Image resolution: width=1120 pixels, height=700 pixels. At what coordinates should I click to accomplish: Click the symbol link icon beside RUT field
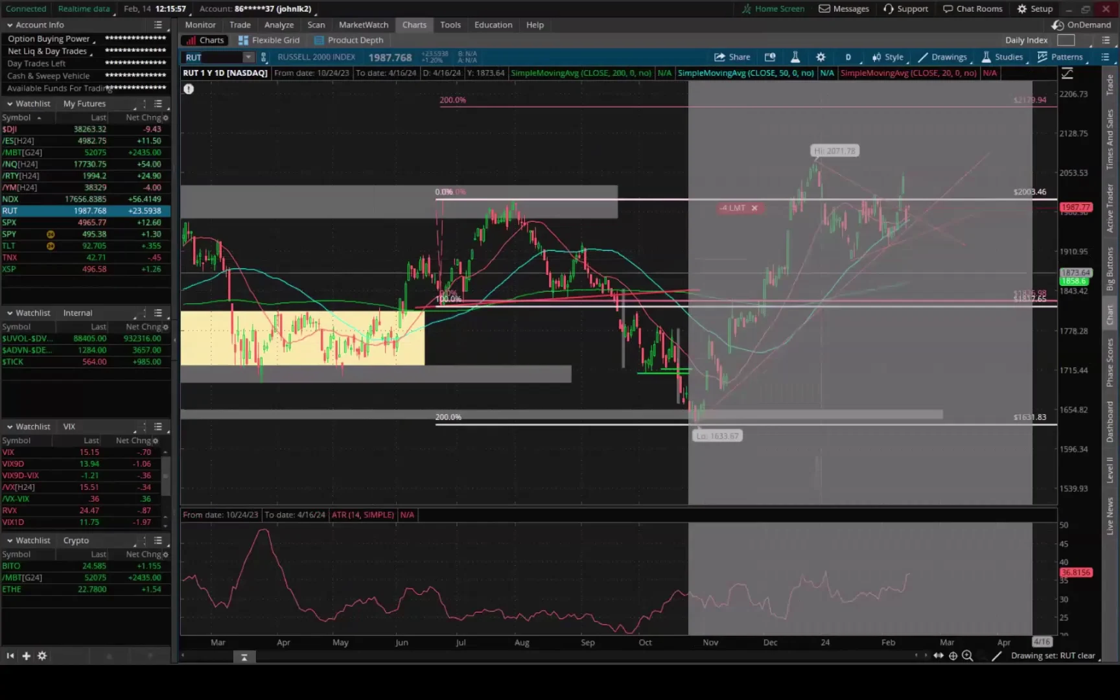point(263,57)
